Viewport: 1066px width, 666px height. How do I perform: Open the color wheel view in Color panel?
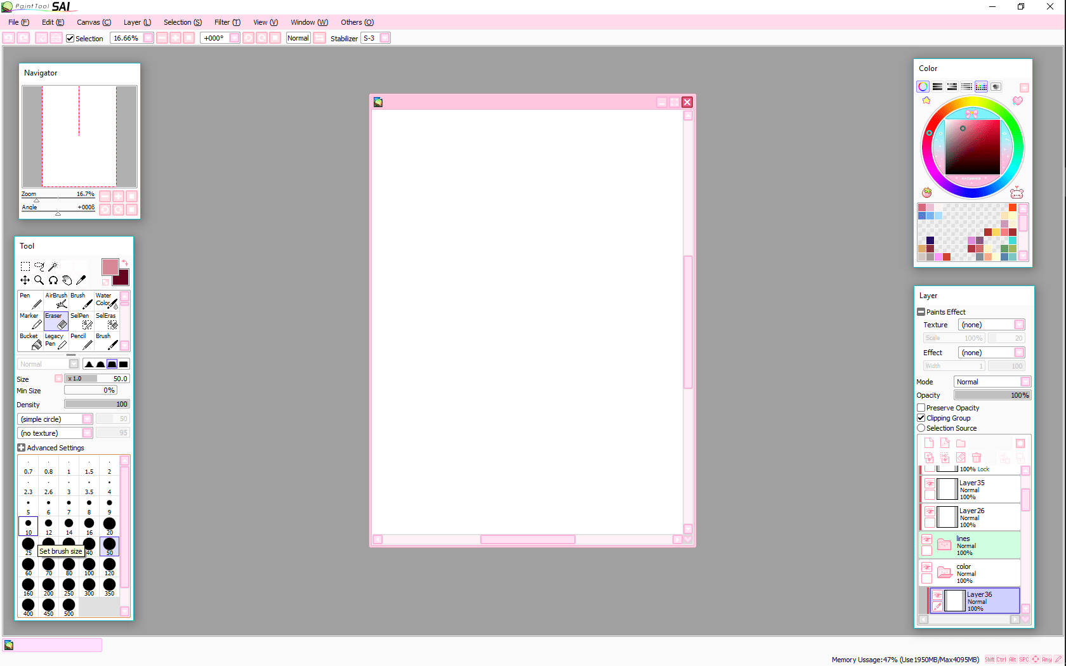(923, 86)
